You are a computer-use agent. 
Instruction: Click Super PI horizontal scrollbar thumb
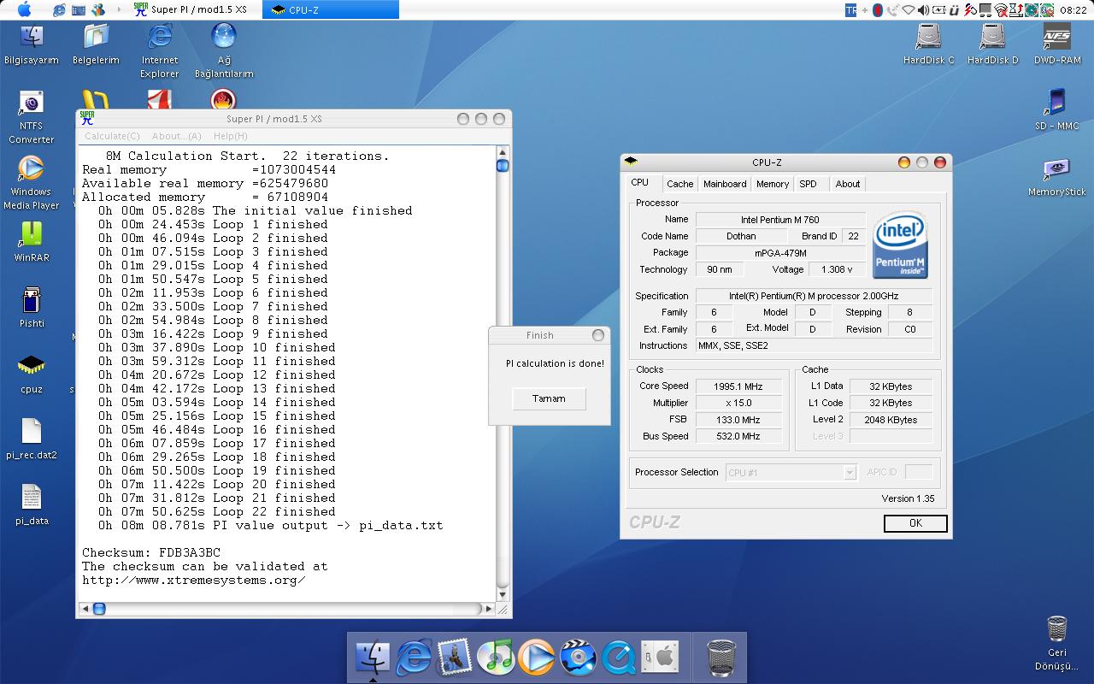pyautogui.click(x=98, y=609)
